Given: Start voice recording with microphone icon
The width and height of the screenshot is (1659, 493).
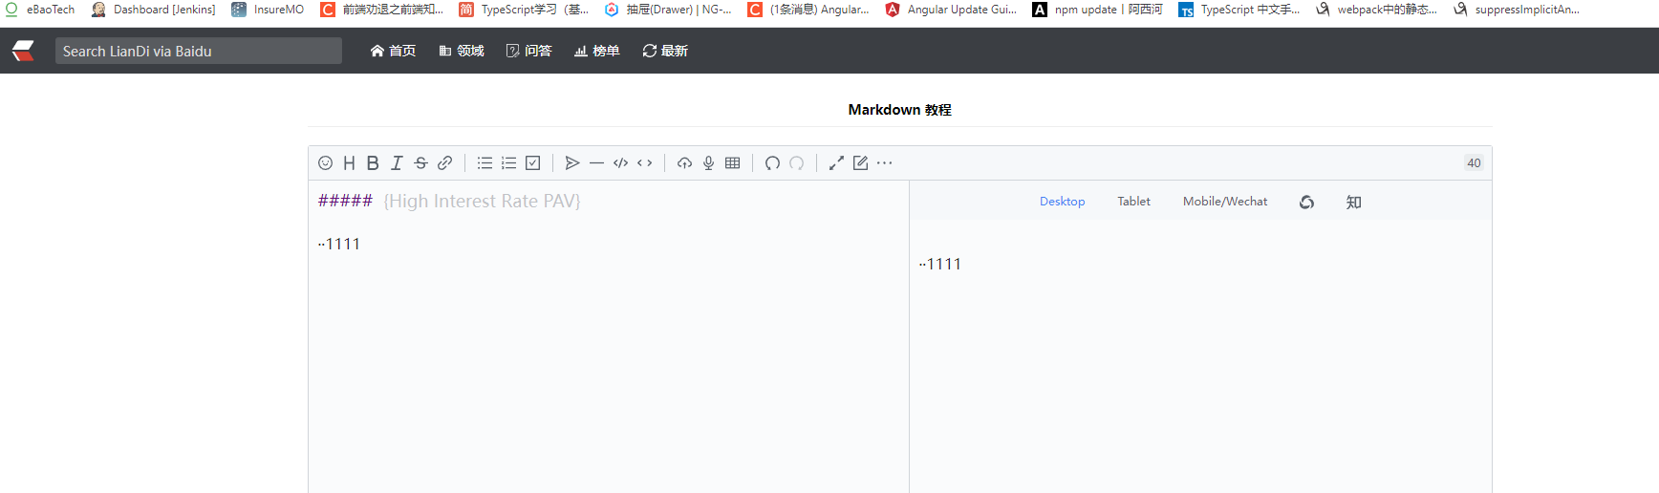Looking at the screenshot, I should click(708, 163).
